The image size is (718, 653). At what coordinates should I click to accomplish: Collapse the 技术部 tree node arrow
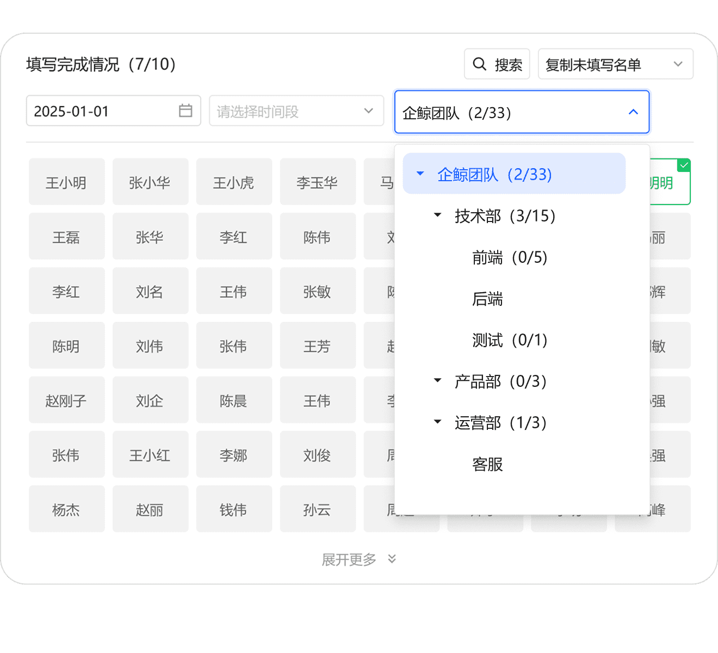coord(437,215)
